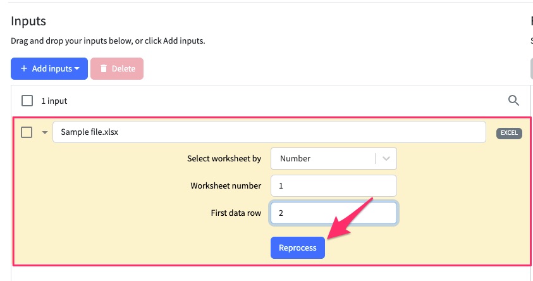Check the Sample file.xlsx row checkbox

27,132
